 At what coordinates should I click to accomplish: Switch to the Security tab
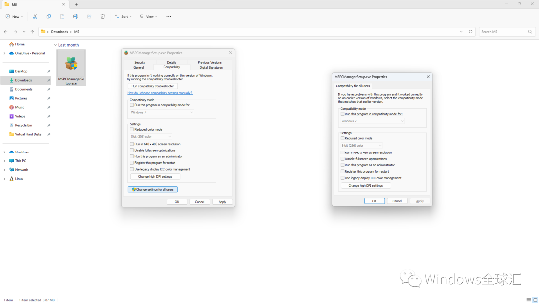point(140,62)
